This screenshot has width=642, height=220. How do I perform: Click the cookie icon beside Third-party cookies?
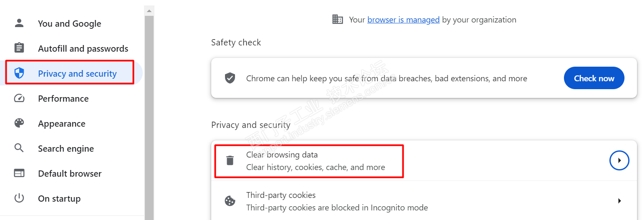point(230,201)
